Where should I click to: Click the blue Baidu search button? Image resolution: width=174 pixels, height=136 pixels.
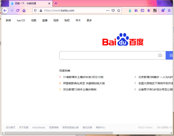pyautogui.click(x=169, y=55)
